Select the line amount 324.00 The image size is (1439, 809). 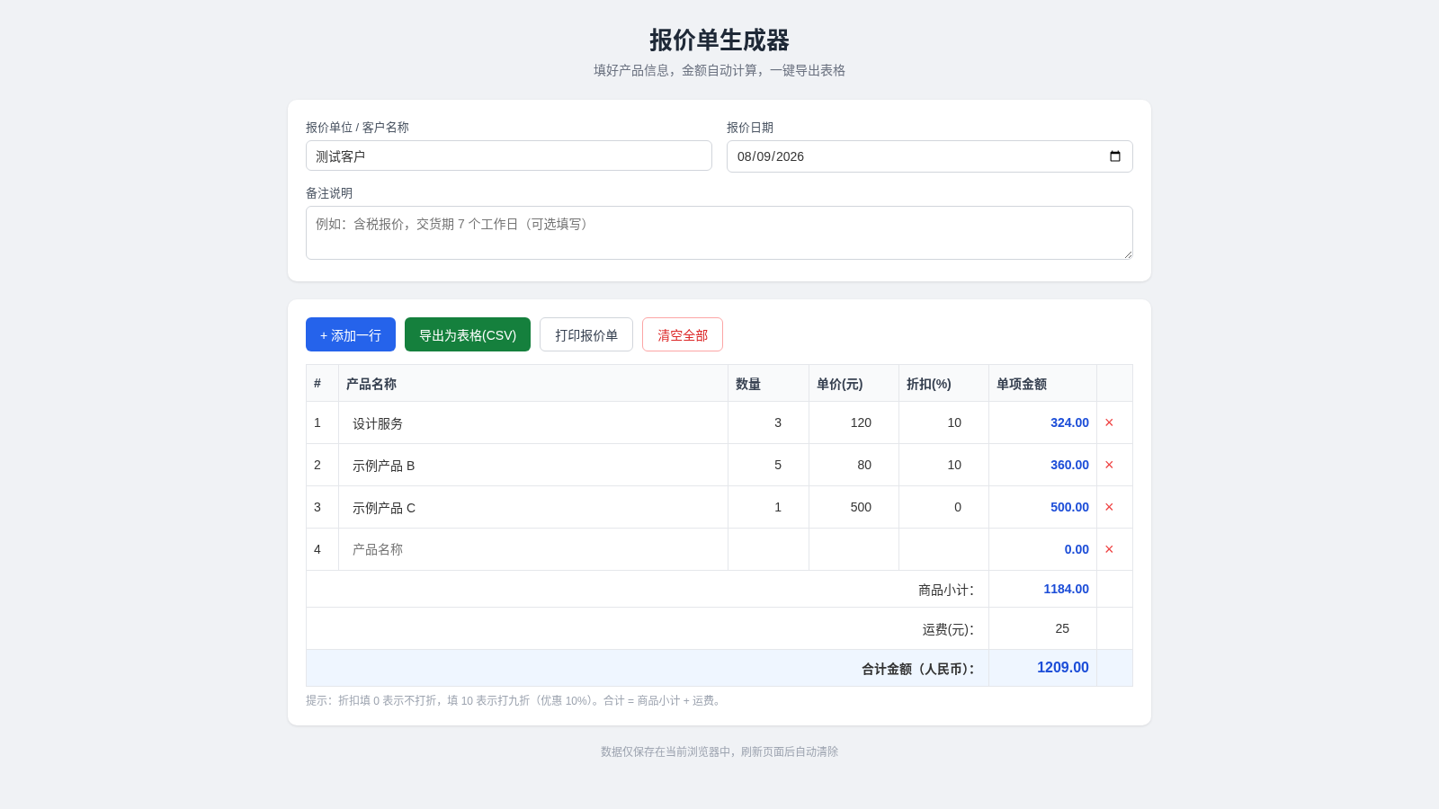point(1069,422)
